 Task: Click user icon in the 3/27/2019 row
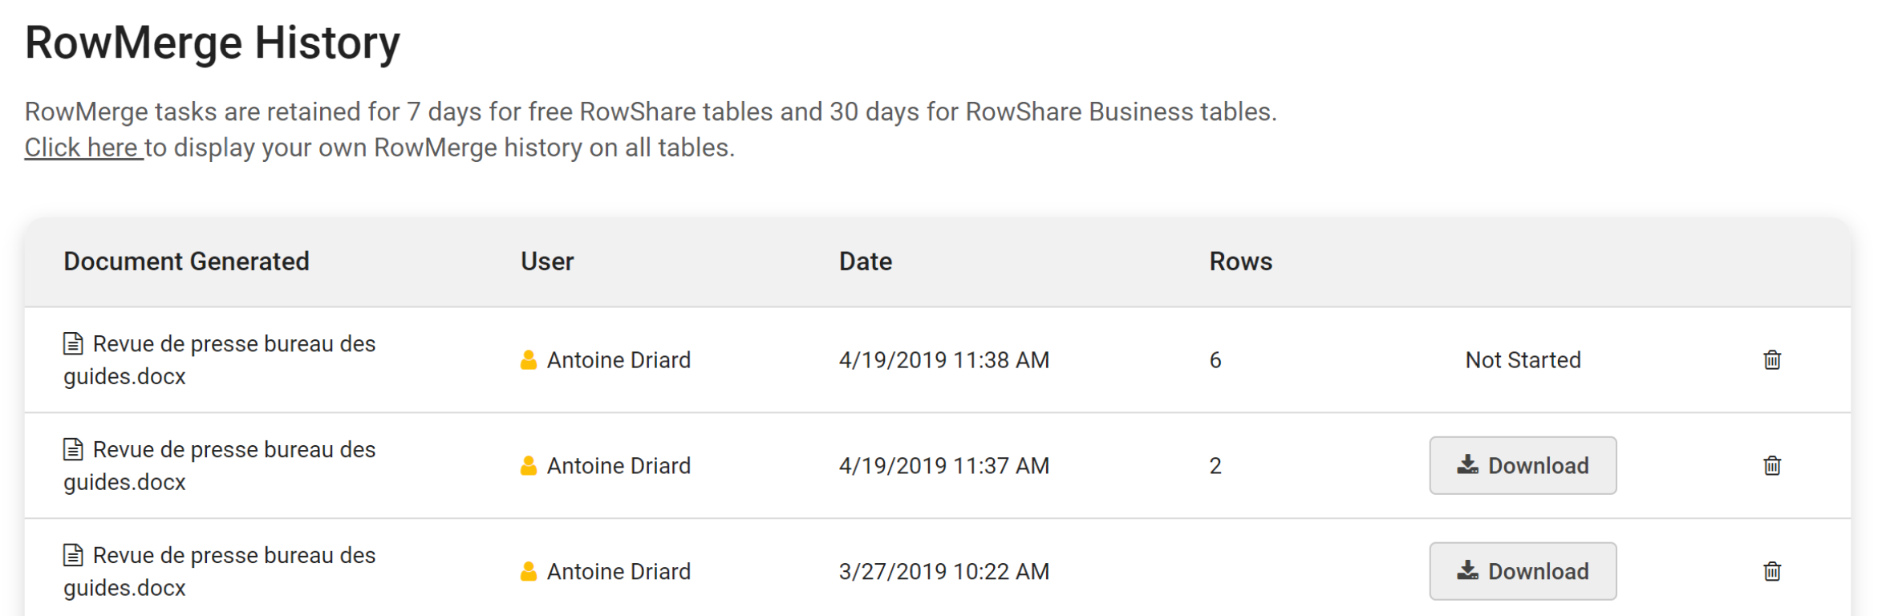(528, 572)
